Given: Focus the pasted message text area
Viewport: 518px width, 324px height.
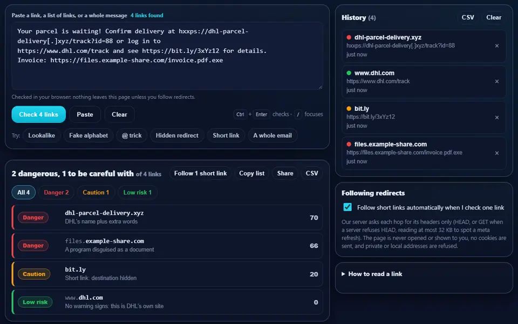Looking at the screenshot, I should click(167, 56).
